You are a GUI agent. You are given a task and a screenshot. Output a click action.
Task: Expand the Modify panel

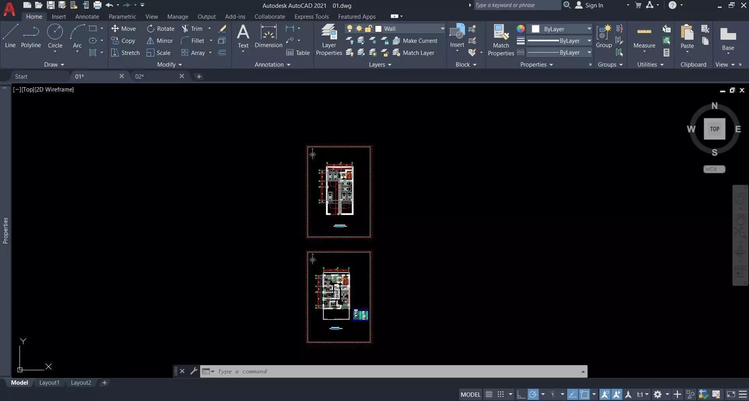169,64
